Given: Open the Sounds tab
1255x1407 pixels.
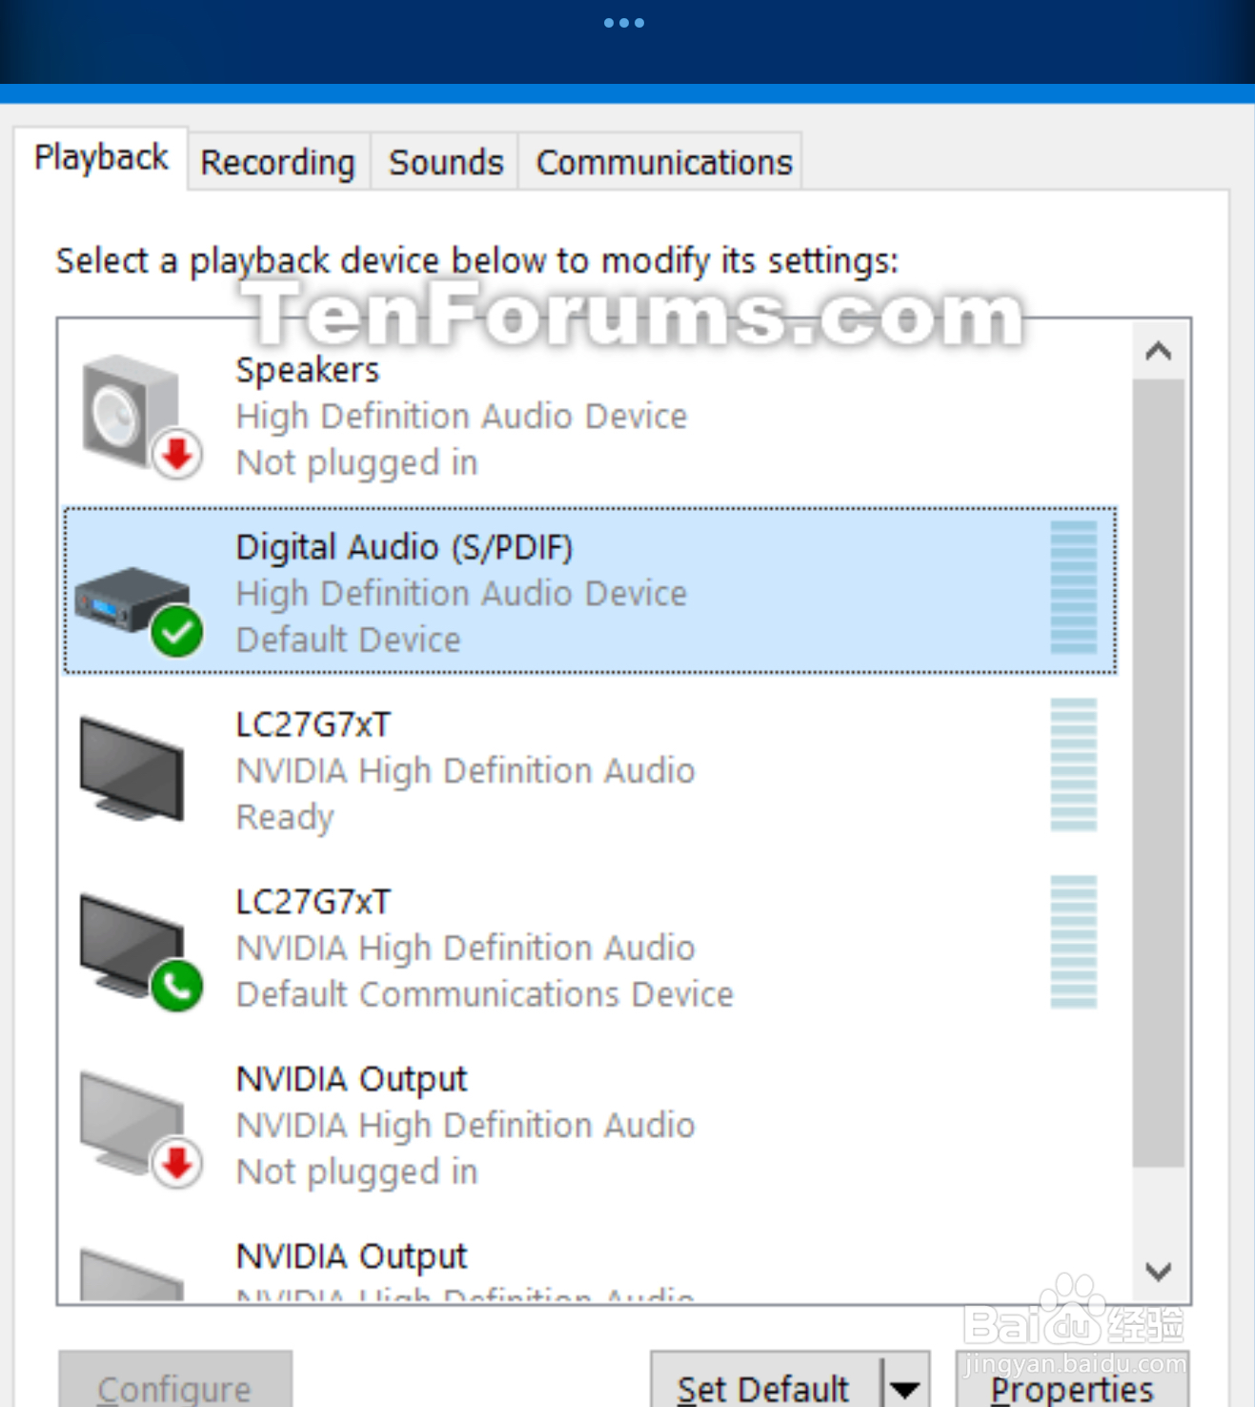Looking at the screenshot, I should (x=445, y=163).
